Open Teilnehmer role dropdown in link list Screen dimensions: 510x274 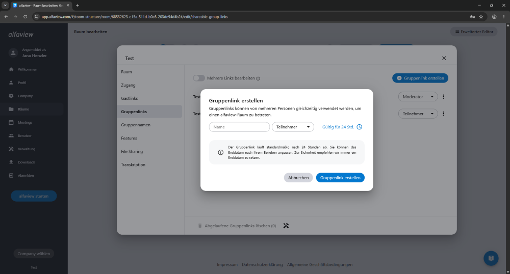[x=418, y=114]
